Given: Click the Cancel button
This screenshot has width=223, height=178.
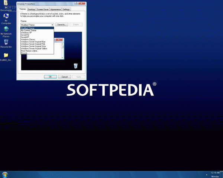Looking at the screenshot, I should coord(64,77).
